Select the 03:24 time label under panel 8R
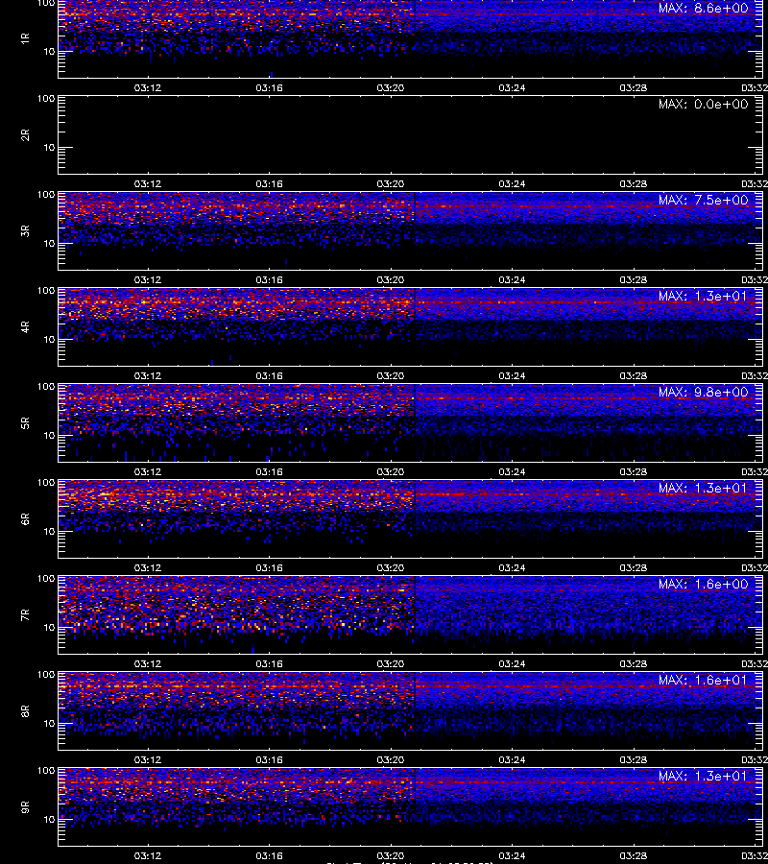The image size is (768, 864). pyautogui.click(x=512, y=760)
